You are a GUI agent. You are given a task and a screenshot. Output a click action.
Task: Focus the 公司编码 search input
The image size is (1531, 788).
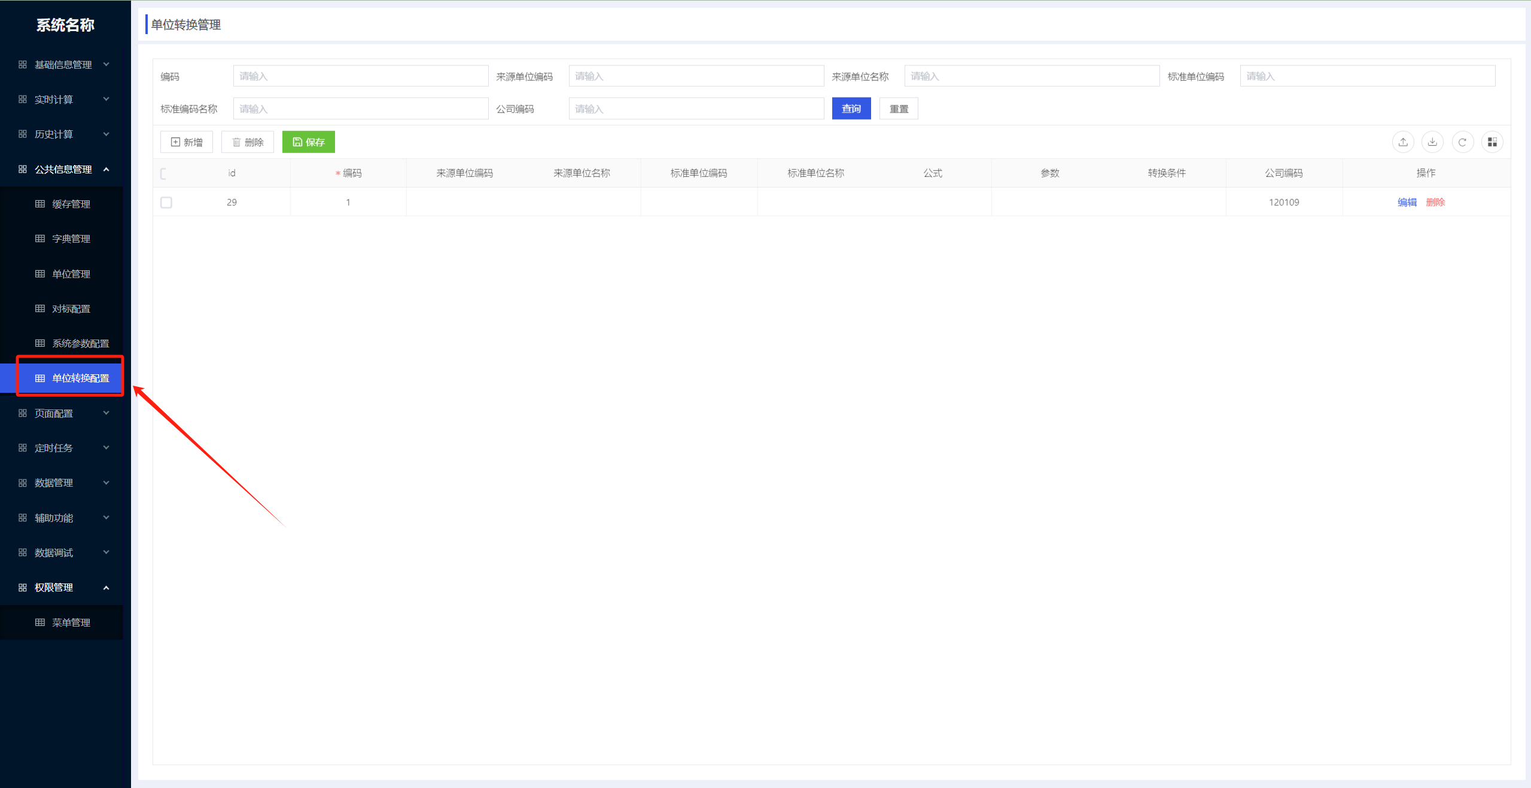pyautogui.click(x=696, y=109)
